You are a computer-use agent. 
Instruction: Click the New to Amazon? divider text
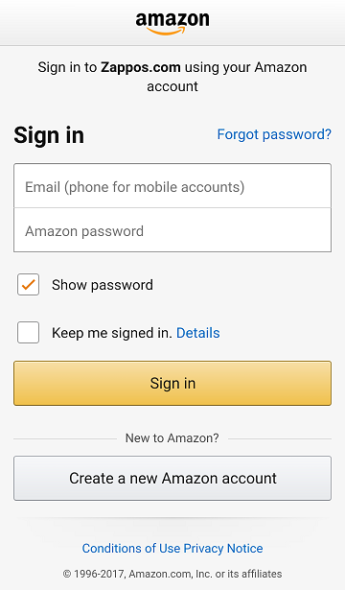coord(172,438)
